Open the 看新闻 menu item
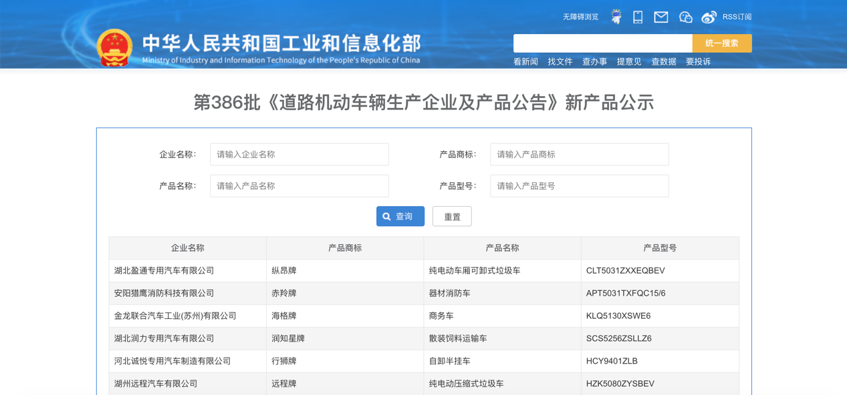 [525, 61]
